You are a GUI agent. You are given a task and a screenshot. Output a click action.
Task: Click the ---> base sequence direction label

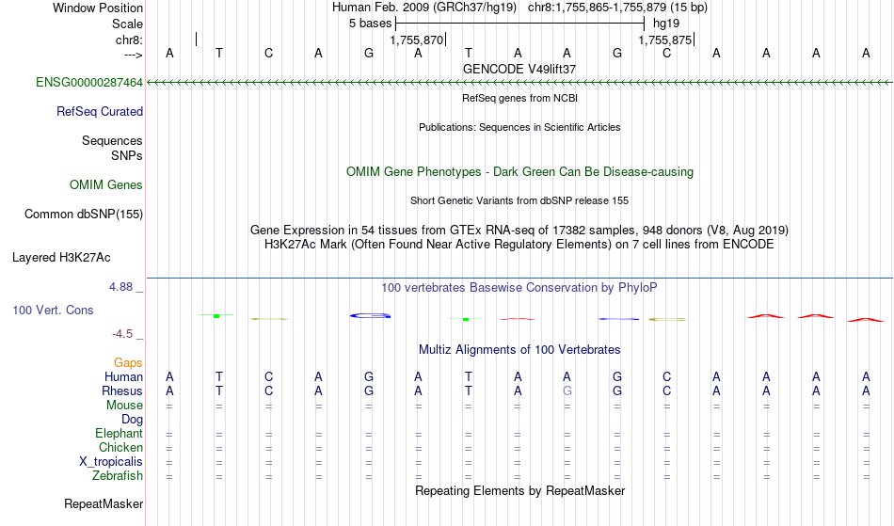(x=133, y=55)
